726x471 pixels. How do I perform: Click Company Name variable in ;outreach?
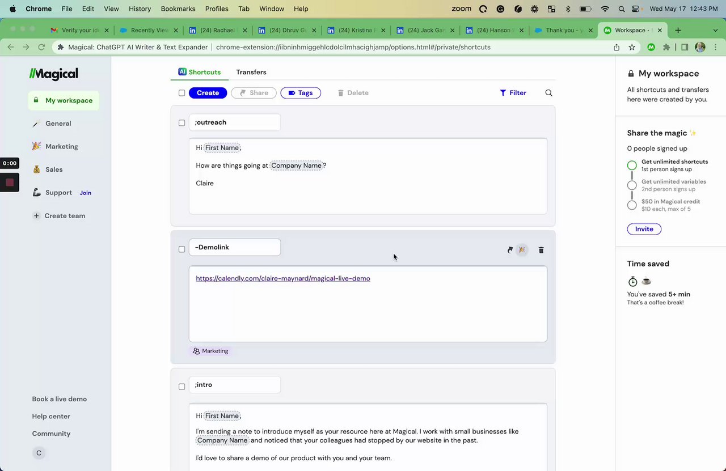pyautogui.click(x=296, y=166)
